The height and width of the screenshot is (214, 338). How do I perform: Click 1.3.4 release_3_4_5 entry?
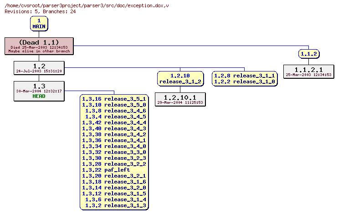(x=116, y=117)
